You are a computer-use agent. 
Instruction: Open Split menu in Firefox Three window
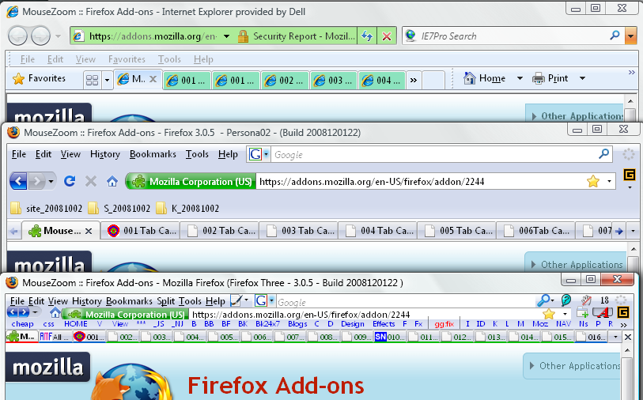165,301
